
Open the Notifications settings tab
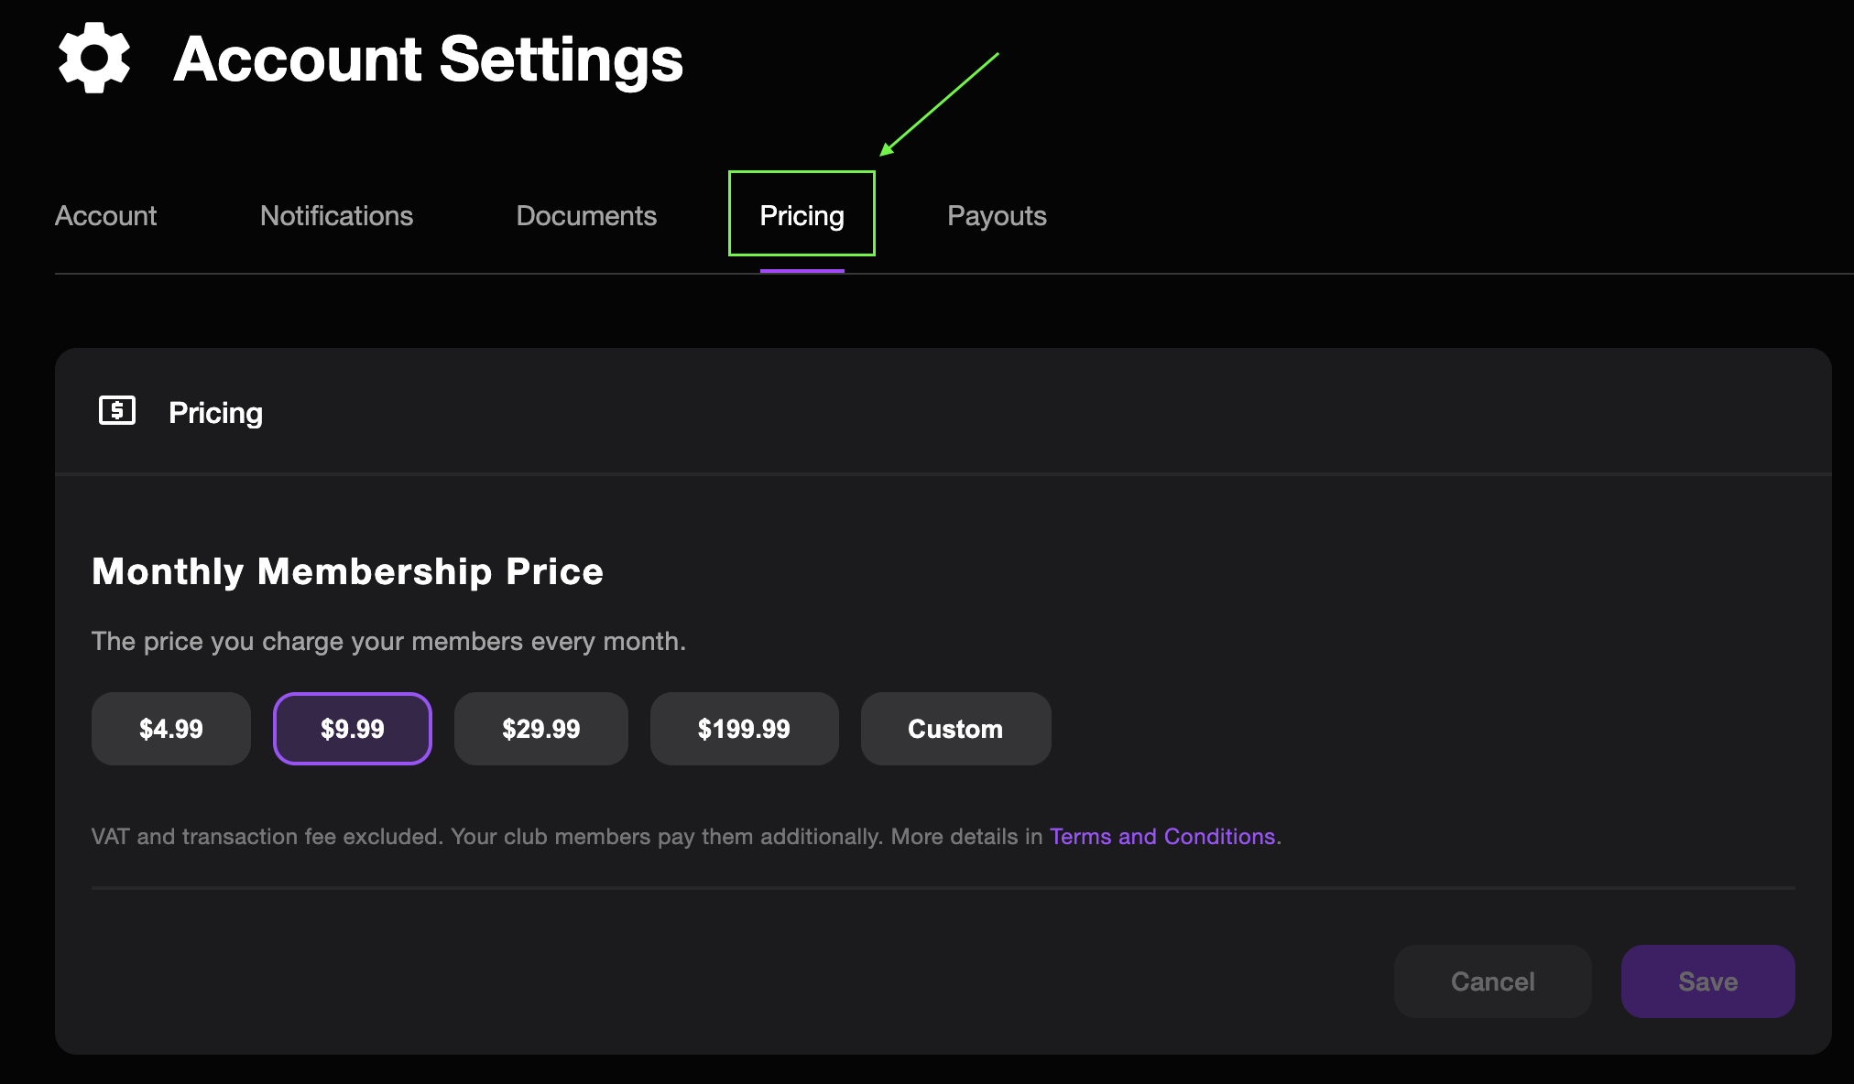335,215
